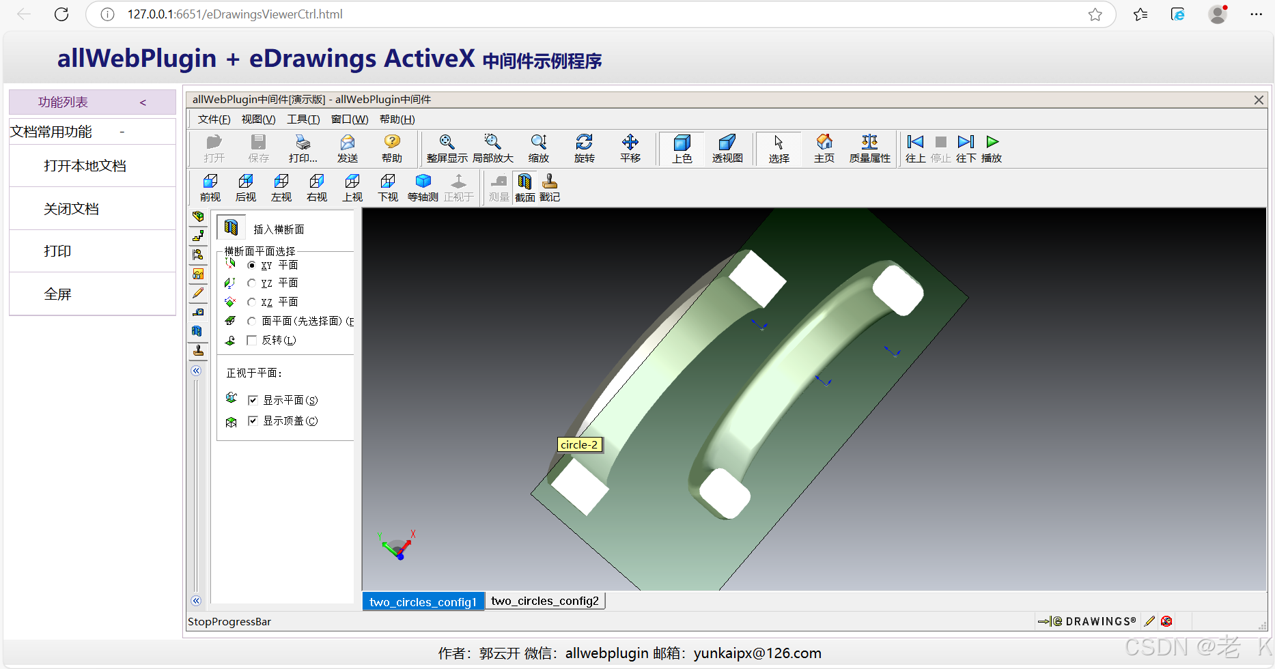The width and height of the screenshot is (1275, 669).
Task: Select 面平面(先选择面) radio option
Action: tap(251, 321)
